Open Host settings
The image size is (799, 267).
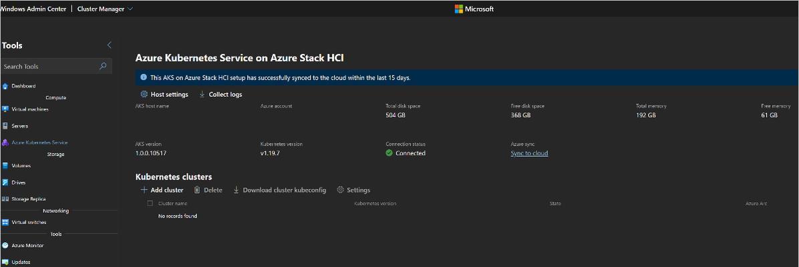[x=164, y=94]
